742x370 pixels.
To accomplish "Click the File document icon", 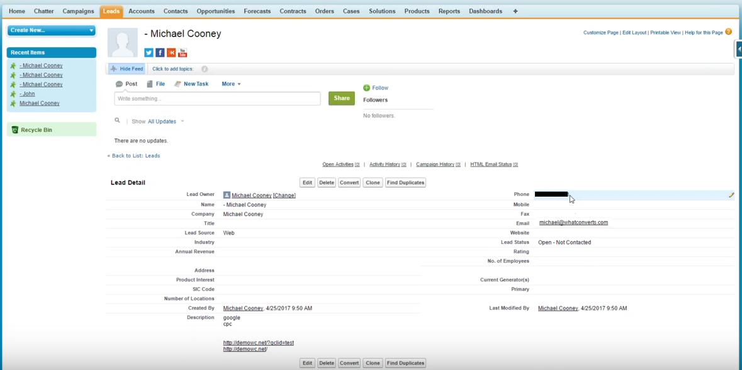I will point(150,84).
